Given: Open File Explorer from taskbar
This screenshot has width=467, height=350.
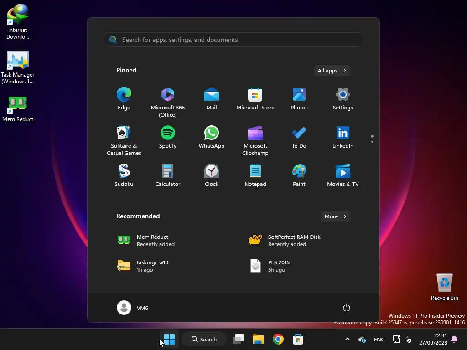Looking at the screenshot, I should coord(258,339).
